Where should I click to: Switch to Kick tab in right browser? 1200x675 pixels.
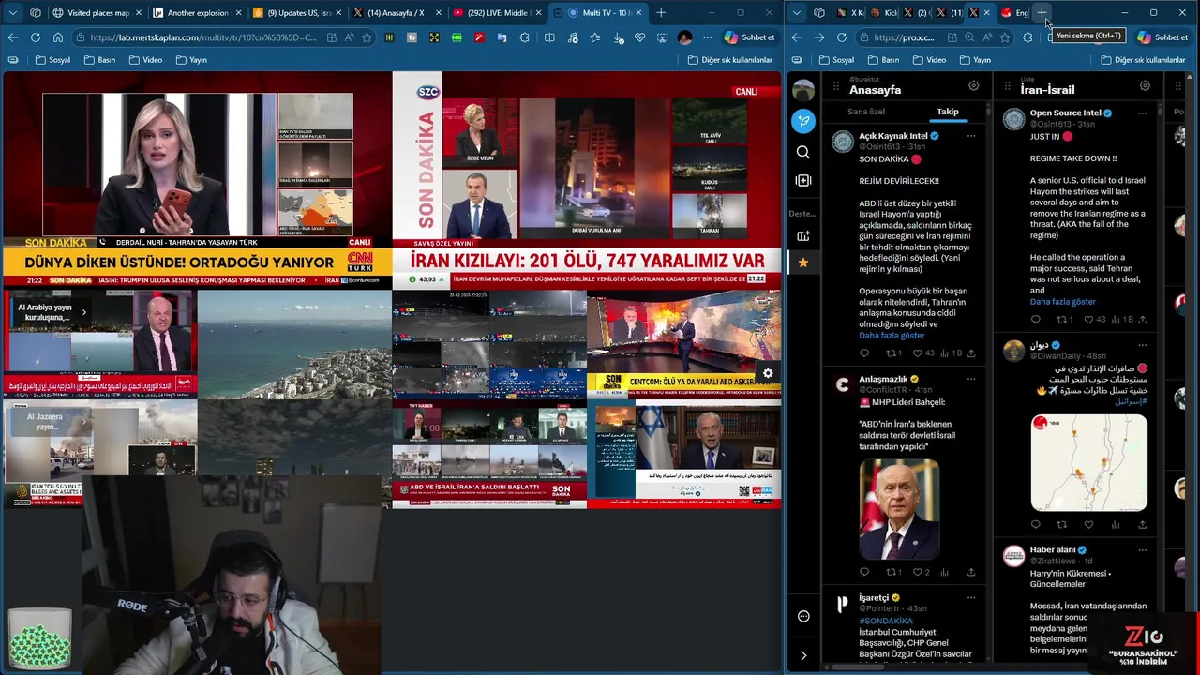point(885,13)
